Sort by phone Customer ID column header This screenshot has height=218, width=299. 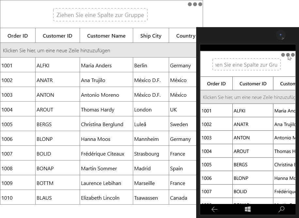coord(253,84)
